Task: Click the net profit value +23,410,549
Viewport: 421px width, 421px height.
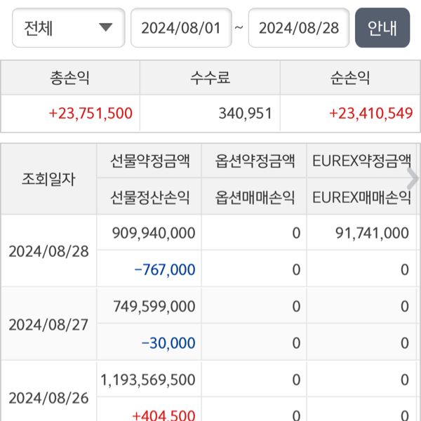Action: (370, 113)
